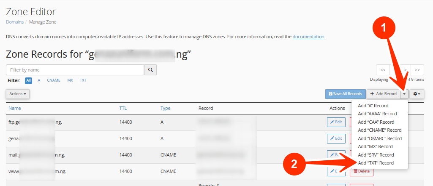The image size is (433, 186).
Task: Filter records by All
Action: (29, 80)
